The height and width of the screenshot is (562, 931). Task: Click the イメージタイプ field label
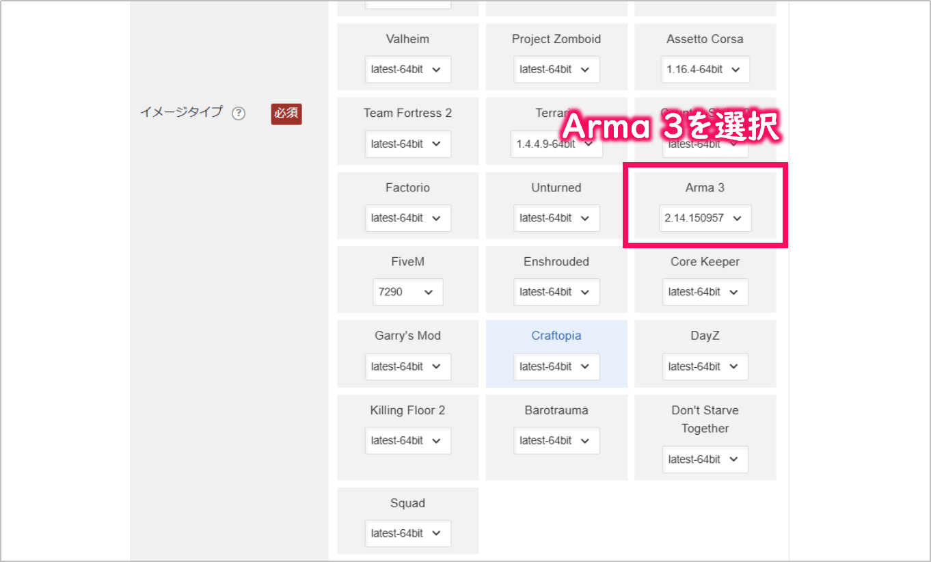point(181,112)
